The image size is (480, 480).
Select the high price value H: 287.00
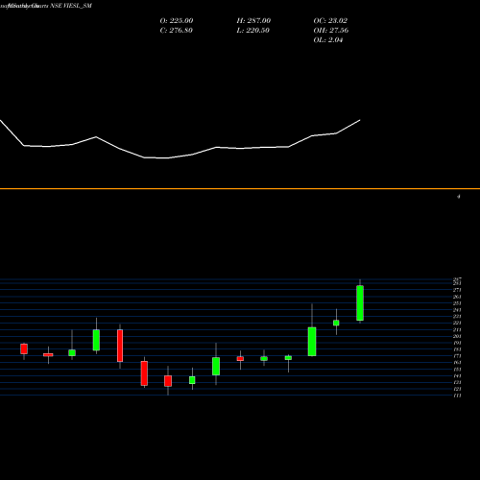click(253, 21)
